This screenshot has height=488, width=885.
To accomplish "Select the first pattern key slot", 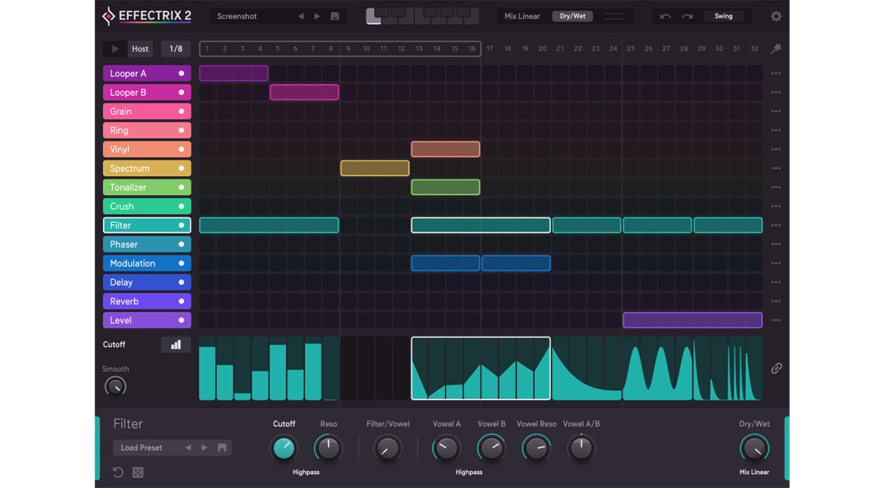I will (373, 16).
